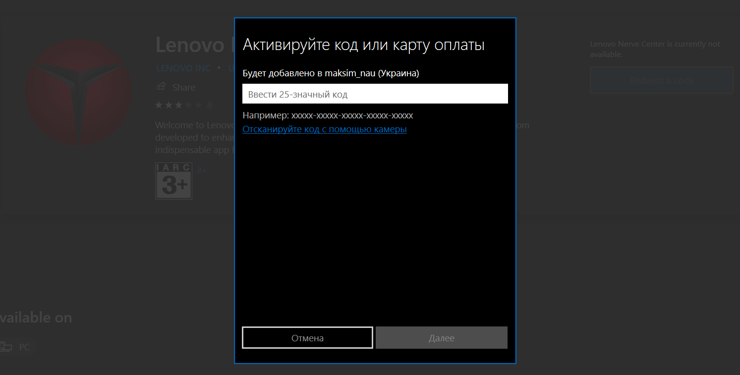Viewport: 740px width, 375px height.
Task: Click the IARC 3+ rating badge
Action: pos(173,181)
